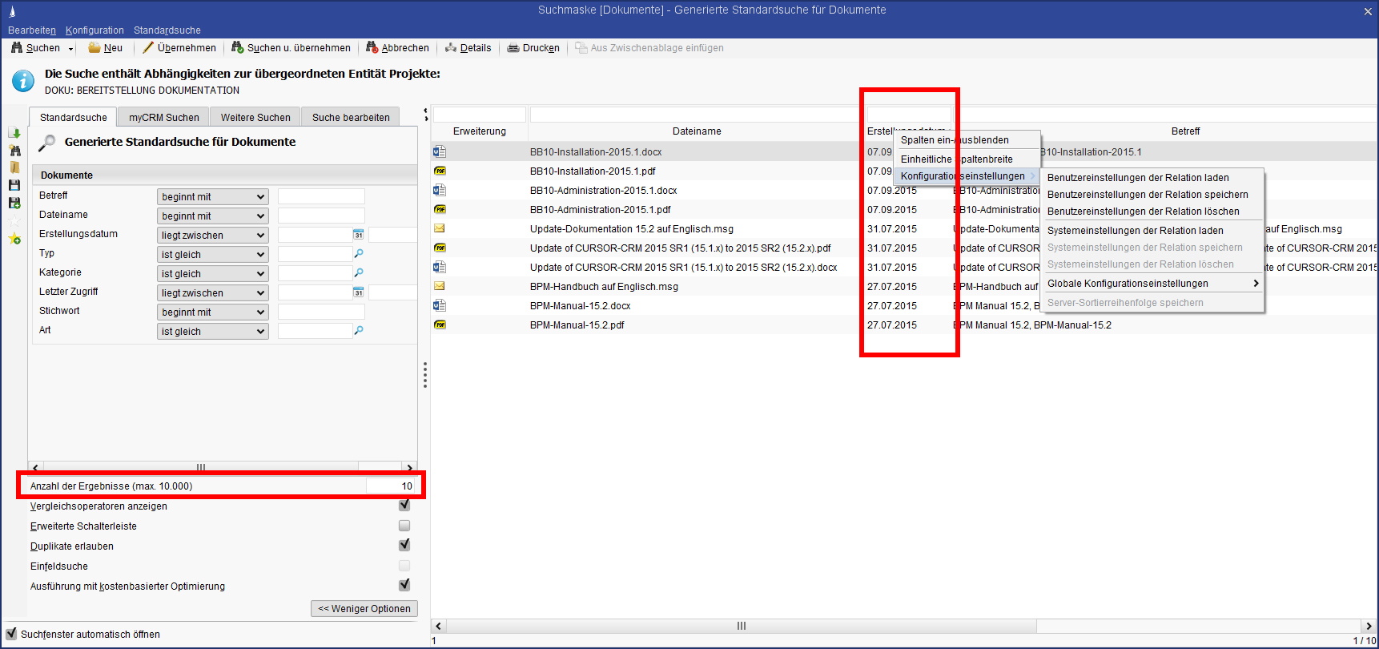Click the Weniger Optionen button
Viewport: 1379px width, 649px height.
364,609
